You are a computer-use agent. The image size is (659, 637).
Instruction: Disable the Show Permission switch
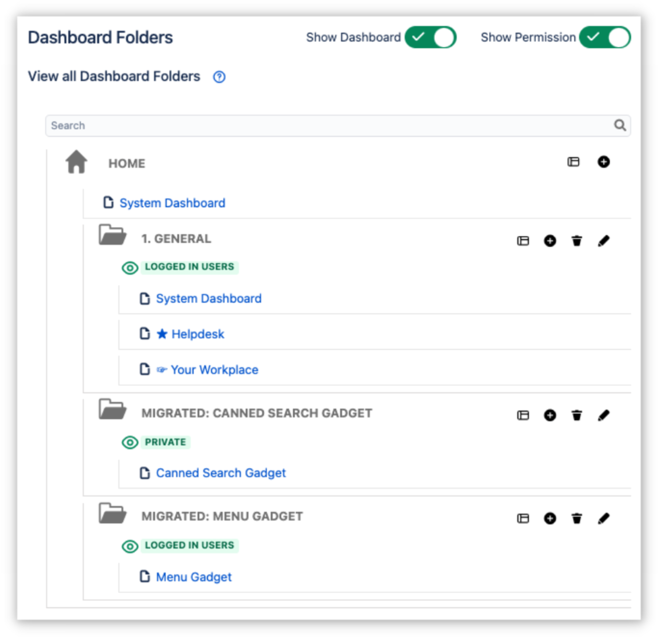[x=605, y=37]
